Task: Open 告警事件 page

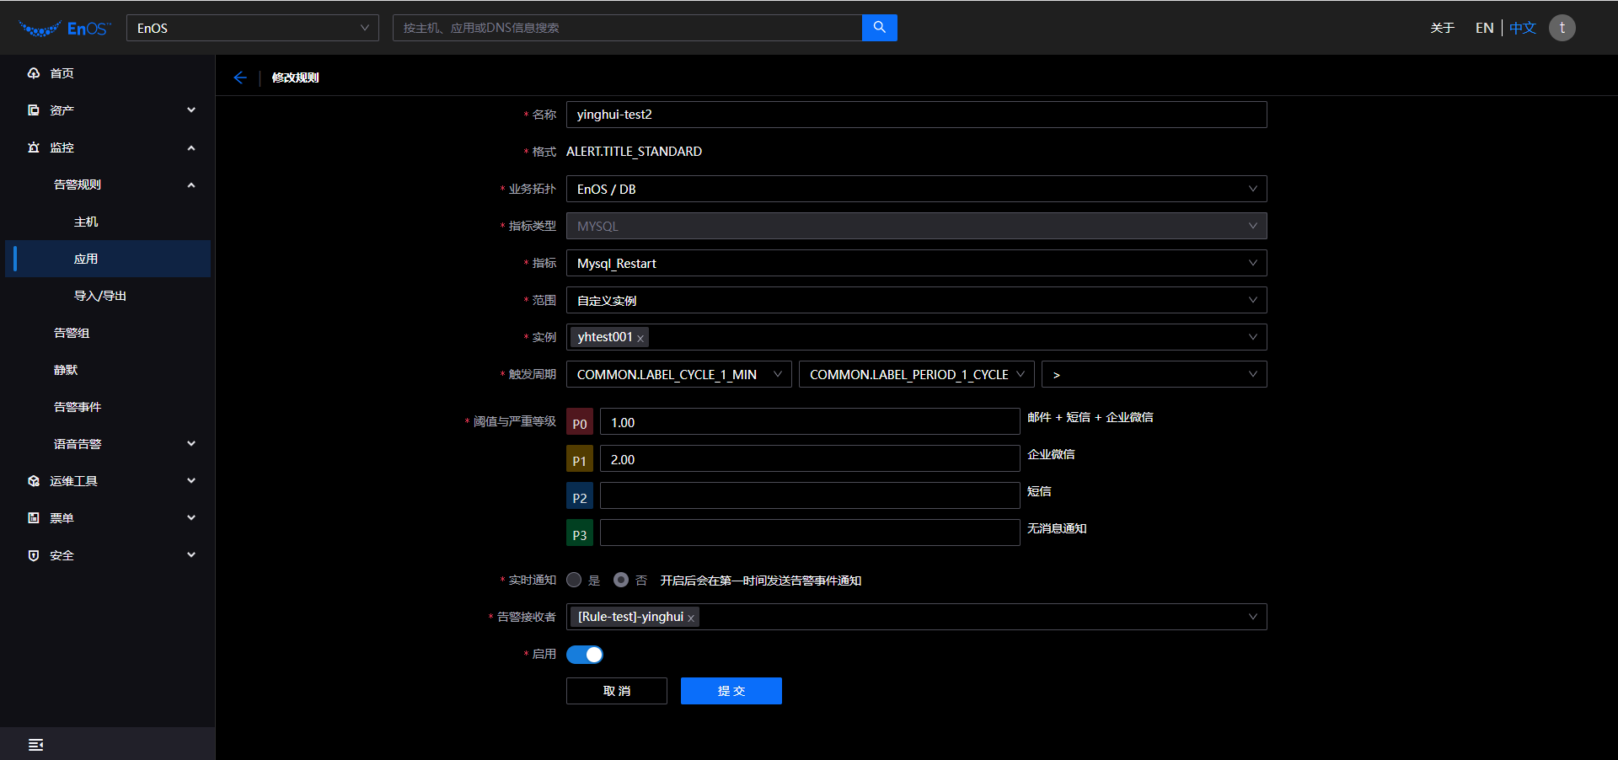Action: [x=78, y=407]
